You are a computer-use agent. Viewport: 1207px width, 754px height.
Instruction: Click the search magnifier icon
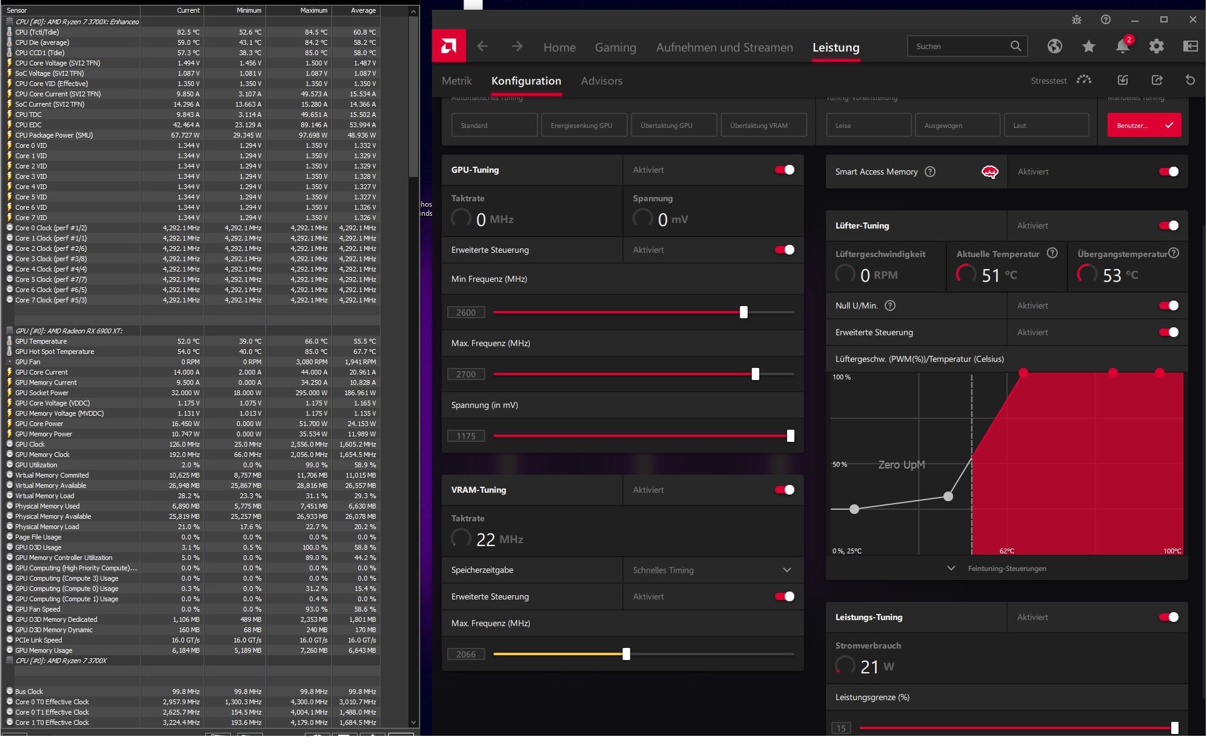click(1016, 46)
